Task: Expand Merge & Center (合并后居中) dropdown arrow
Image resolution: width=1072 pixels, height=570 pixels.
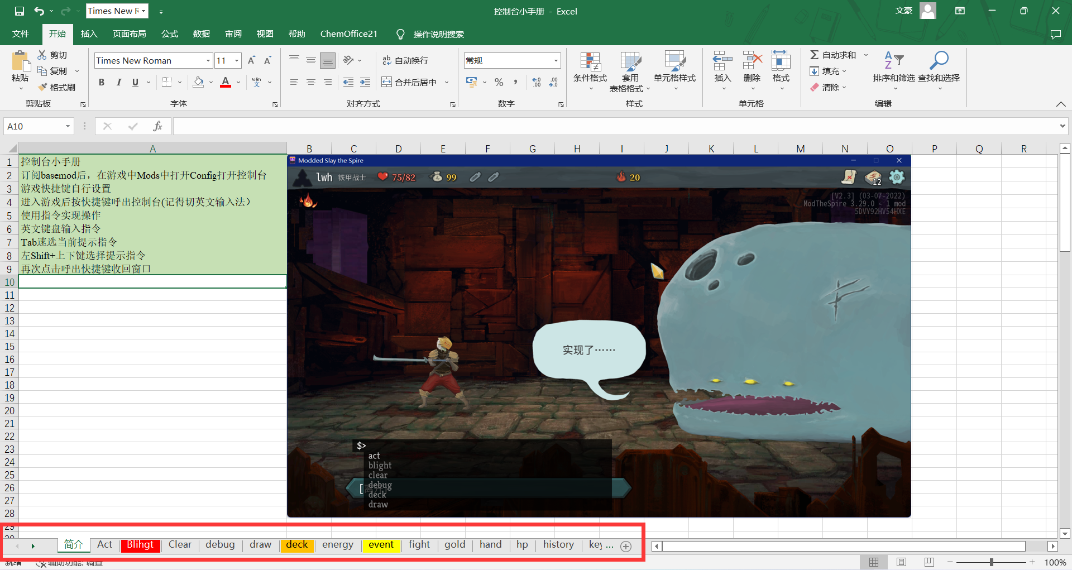Action: [x=447, y=82]
